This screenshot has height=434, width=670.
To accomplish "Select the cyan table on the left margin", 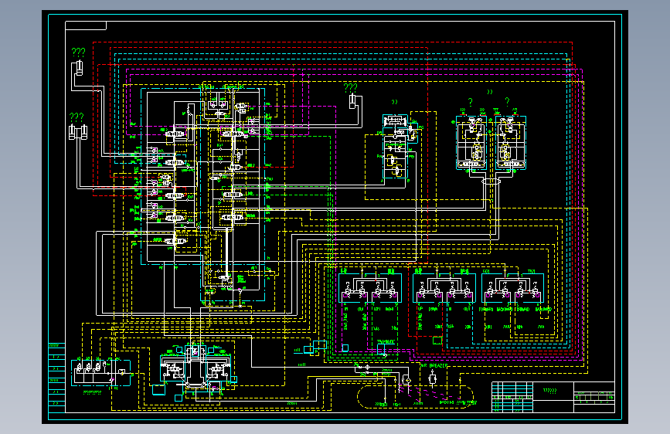I will tap(57, 378).
